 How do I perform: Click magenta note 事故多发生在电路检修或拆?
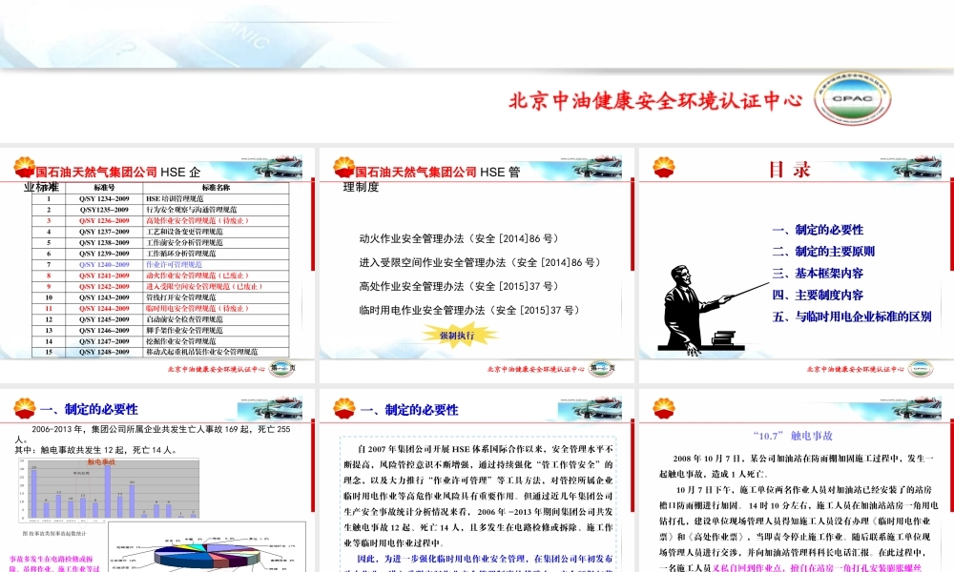[54, 563]
